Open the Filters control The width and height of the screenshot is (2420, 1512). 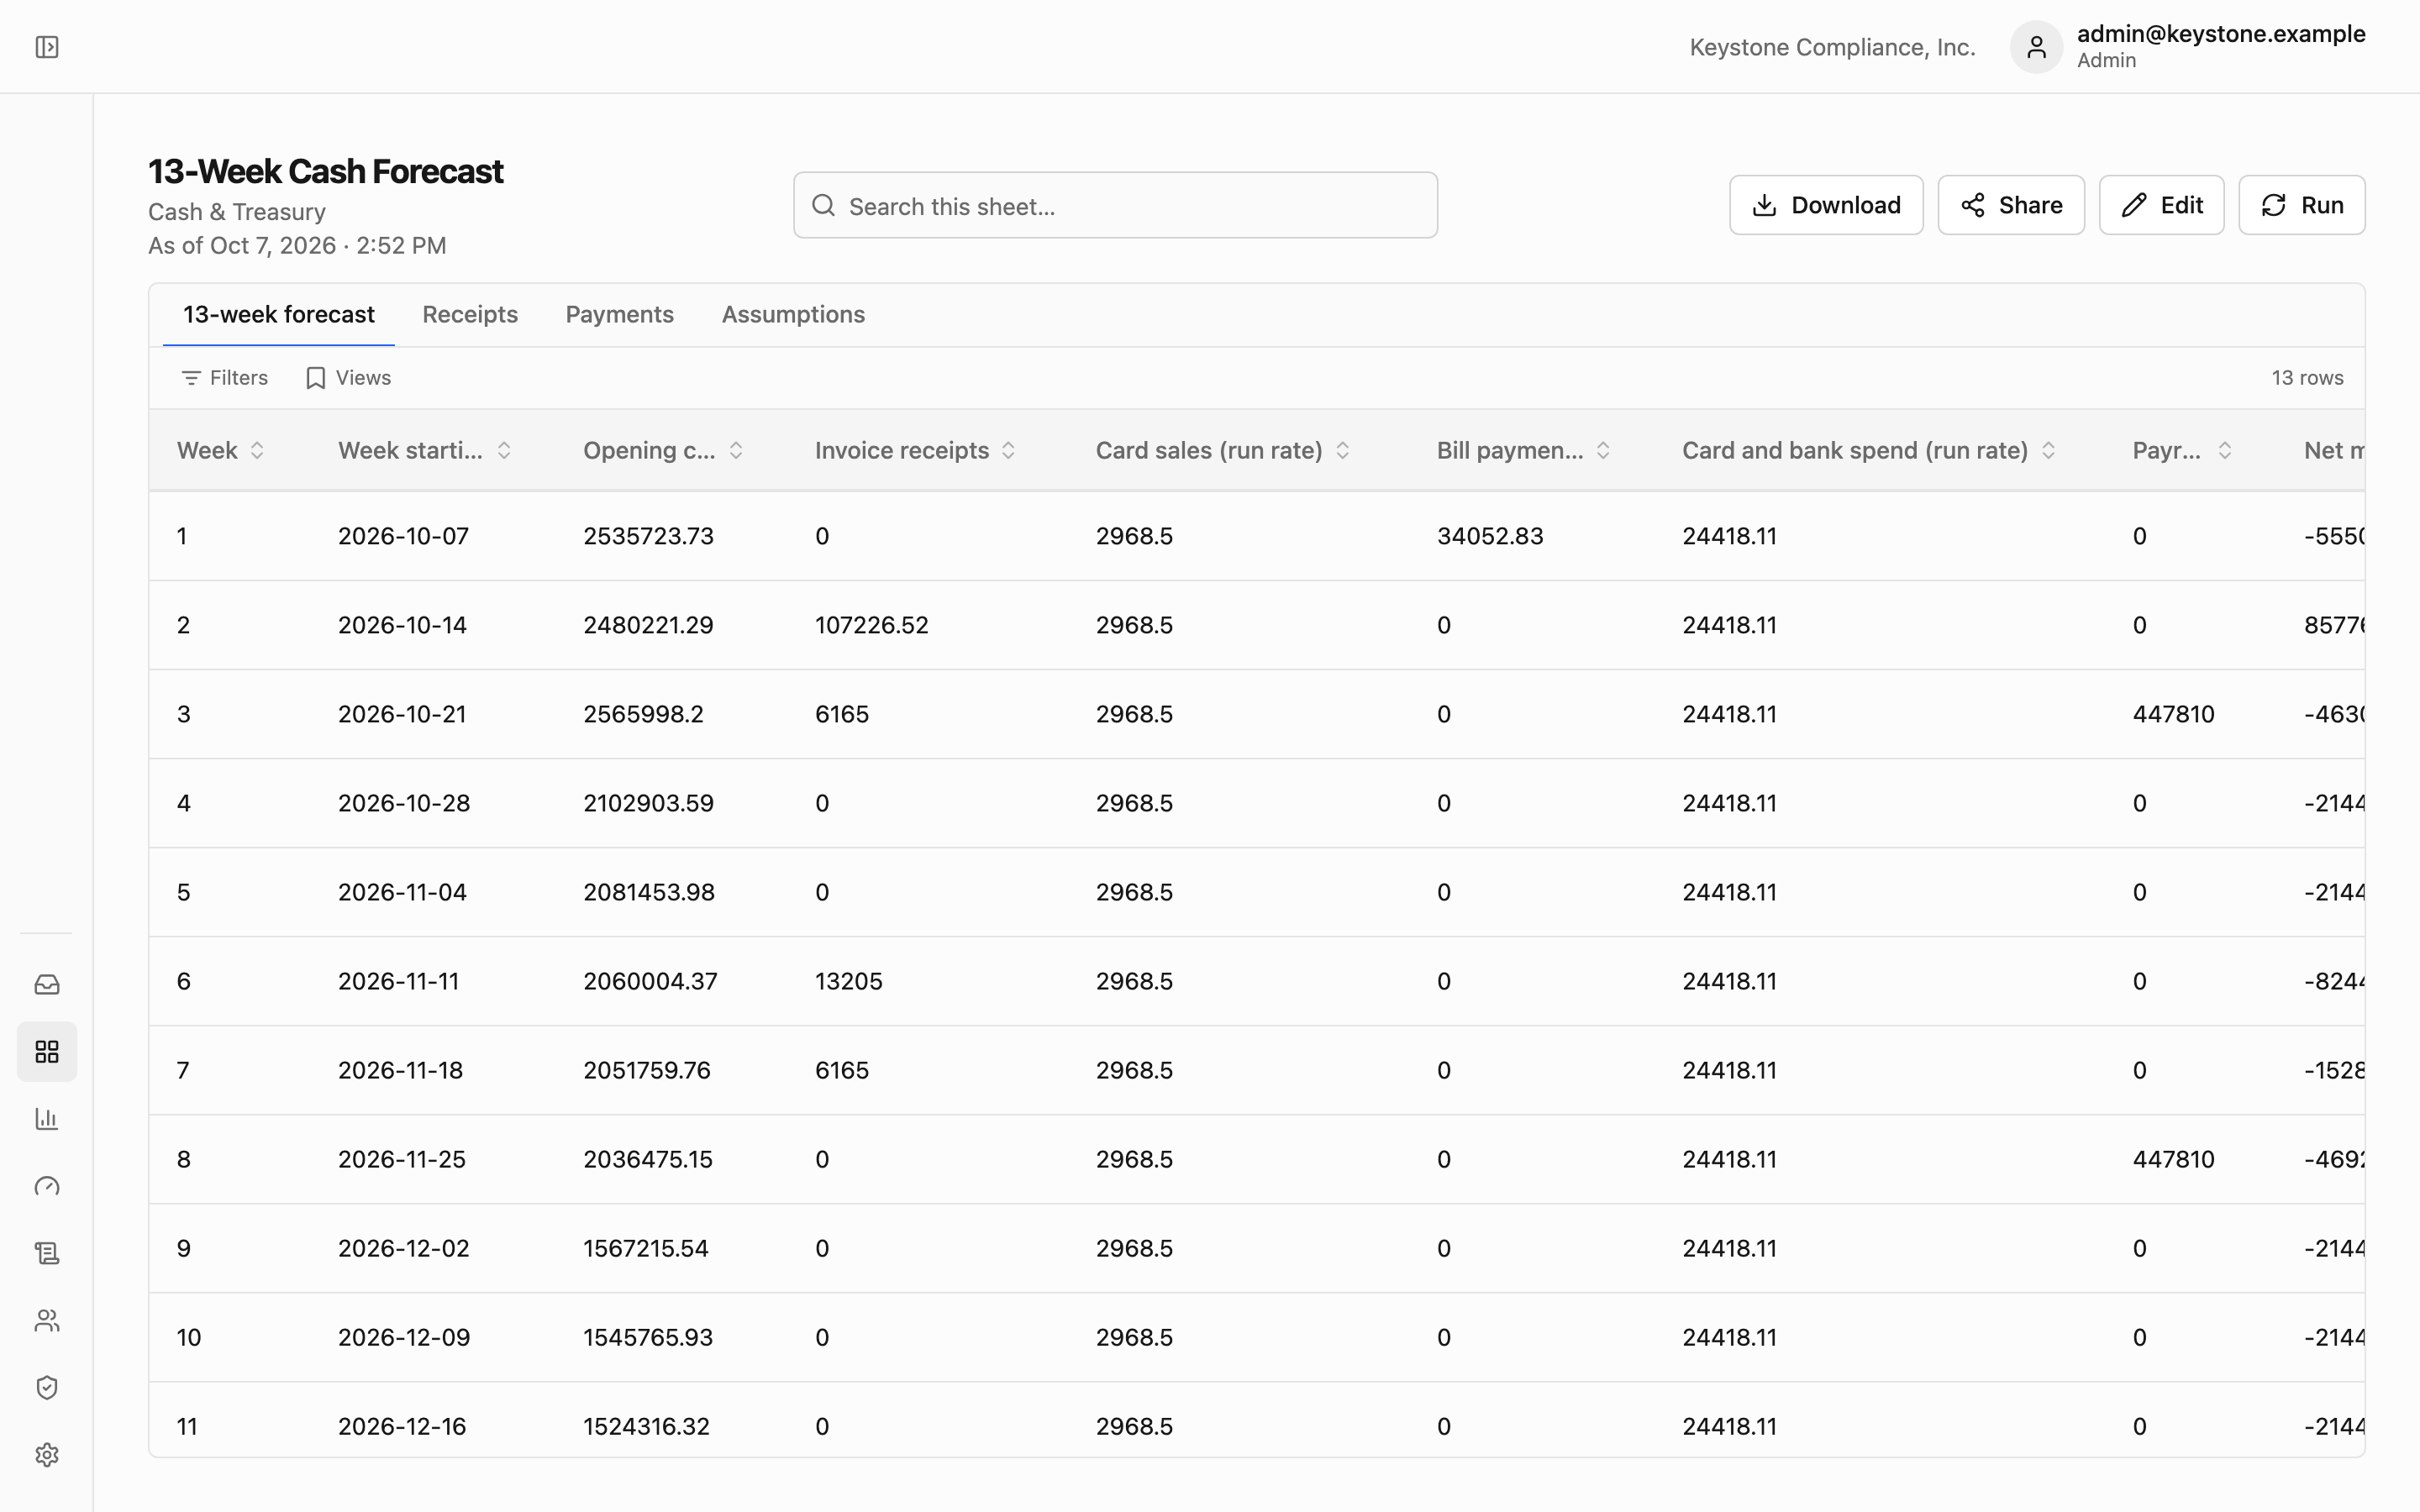(x=225, y=378)
